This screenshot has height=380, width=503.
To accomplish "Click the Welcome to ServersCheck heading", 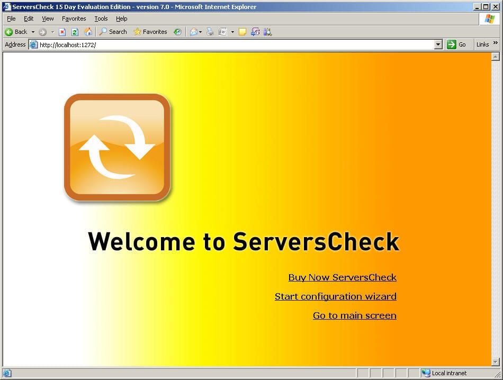I will point(244,241).
